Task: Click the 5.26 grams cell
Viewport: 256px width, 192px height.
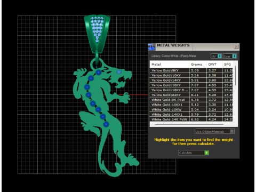Action: pos(195,75)
